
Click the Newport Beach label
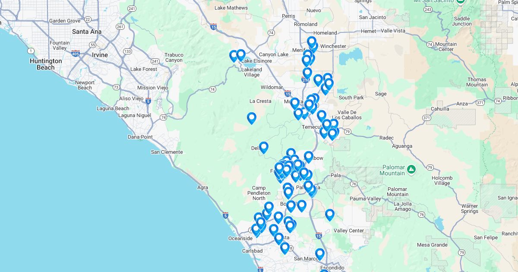85,85
